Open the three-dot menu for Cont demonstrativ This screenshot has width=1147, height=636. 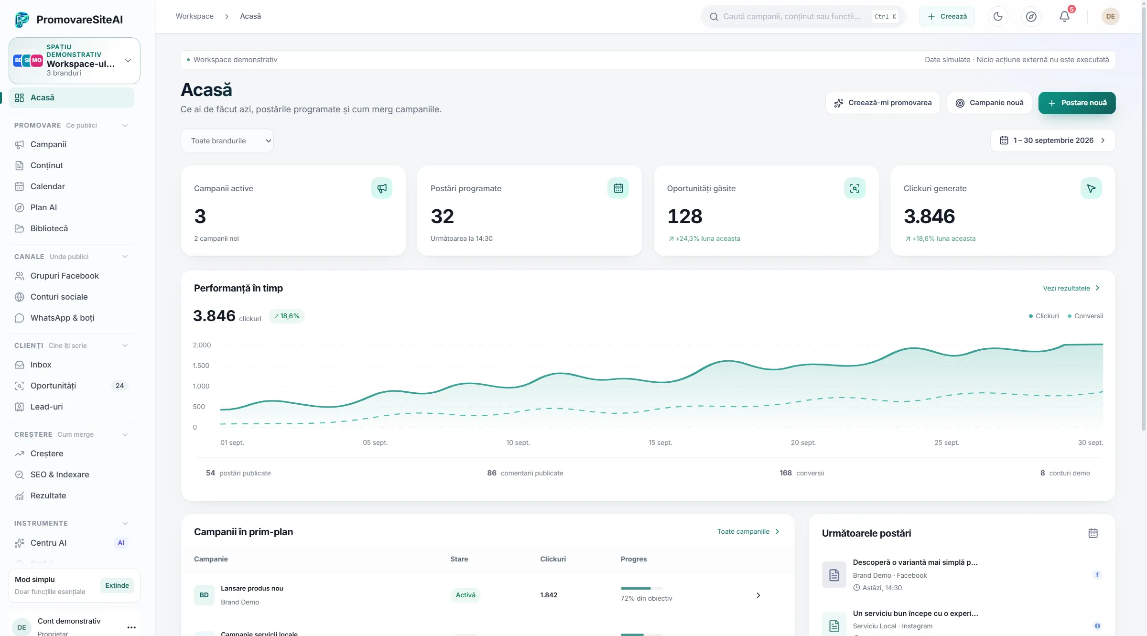pyautogui.click(x=131, y=627)
